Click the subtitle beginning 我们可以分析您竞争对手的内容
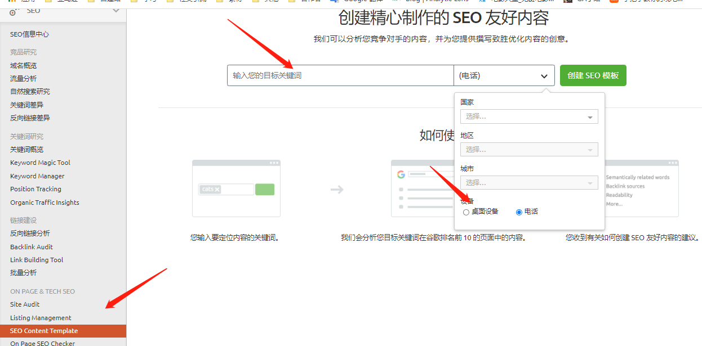This screenshot has height=346, width=702. 442,39
